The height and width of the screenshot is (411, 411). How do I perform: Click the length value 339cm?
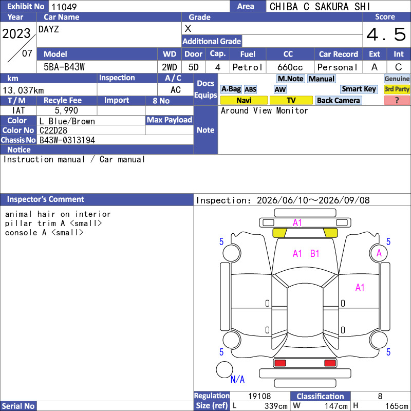pos(276,406)
